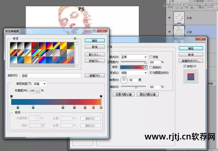Toggle the 预览(V) preview checkbox
Viewport: 218px width, 151px height.
coord(185,66)
